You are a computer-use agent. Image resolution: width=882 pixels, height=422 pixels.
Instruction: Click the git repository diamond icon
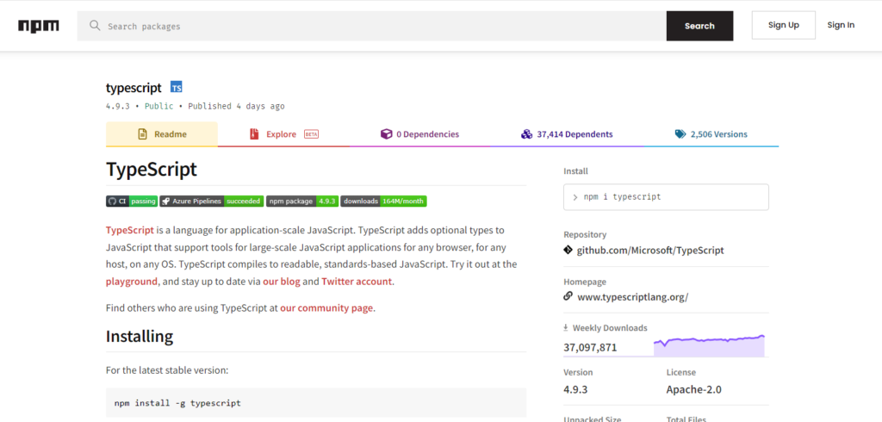[x=568, y=250]
